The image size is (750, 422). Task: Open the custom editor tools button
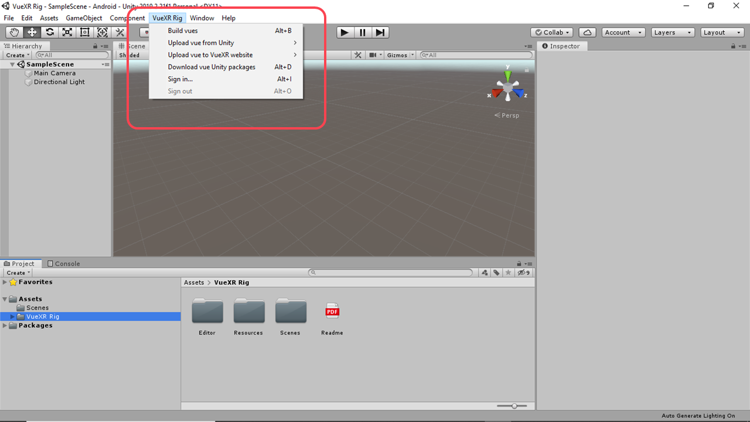[120, 32]
